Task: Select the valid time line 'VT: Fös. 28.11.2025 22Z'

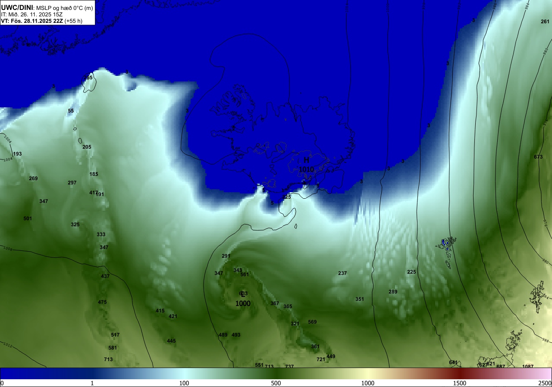Action: [32, 21]
